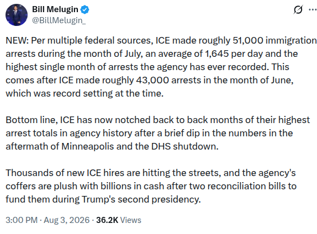
Task: Click the Trump's second presidency phrase
Action: point(141,199)
